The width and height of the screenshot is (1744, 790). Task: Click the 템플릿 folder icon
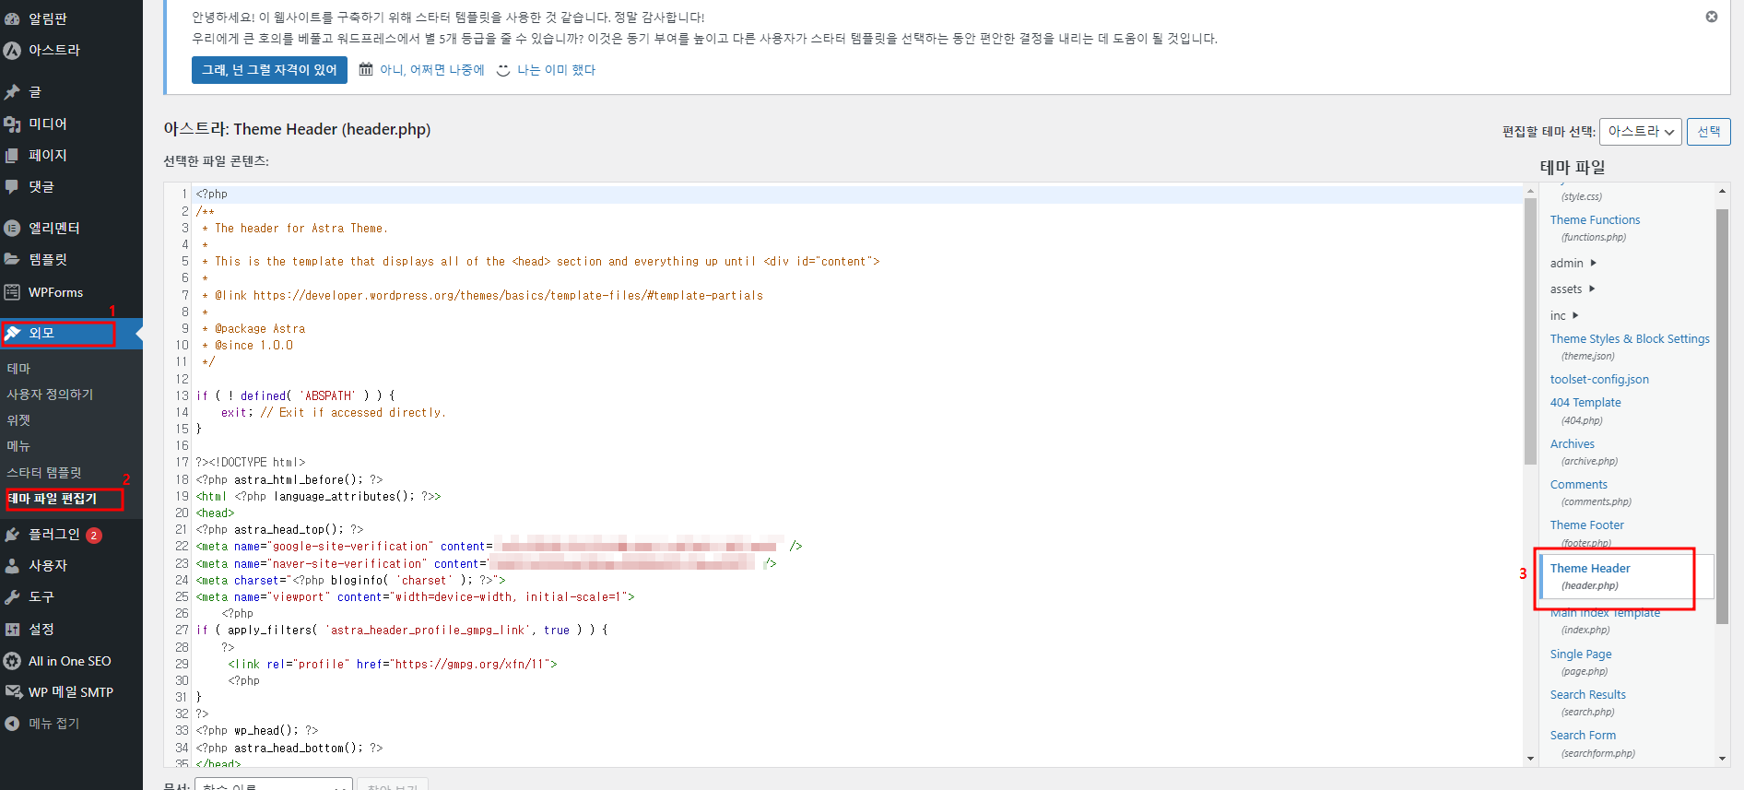pyautogui.click(x=12, y=260)
